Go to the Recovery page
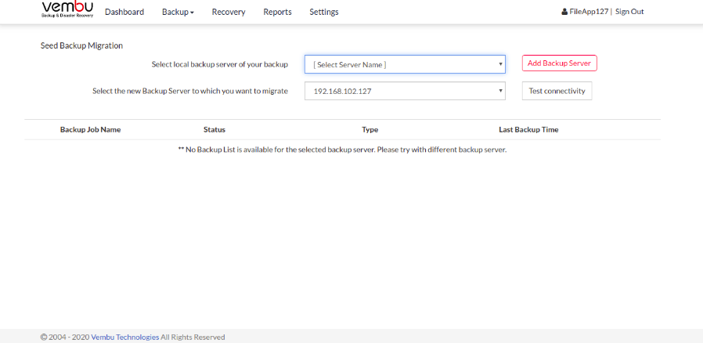Viewport: 703px width, 343px height. click(x=229, y=12)
